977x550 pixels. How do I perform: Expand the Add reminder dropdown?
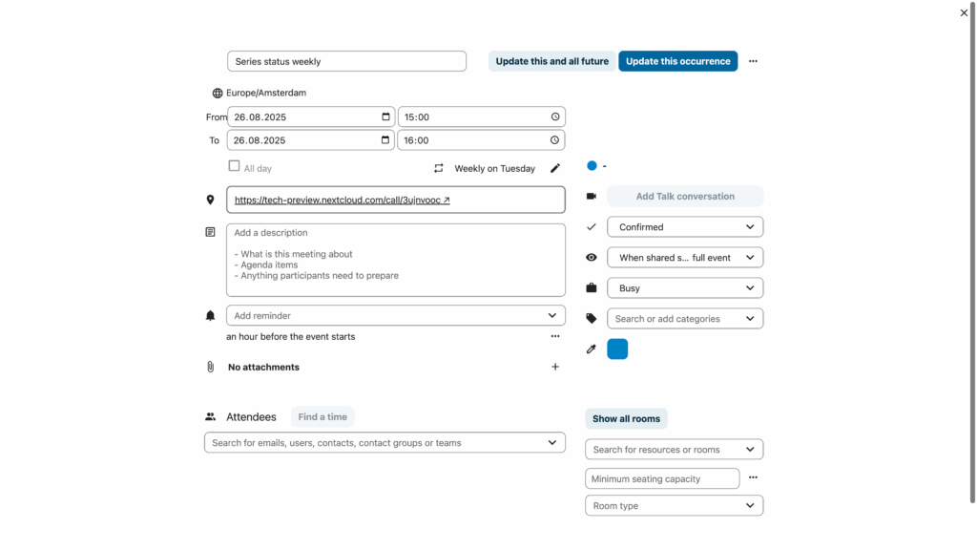tap(395, 315)
